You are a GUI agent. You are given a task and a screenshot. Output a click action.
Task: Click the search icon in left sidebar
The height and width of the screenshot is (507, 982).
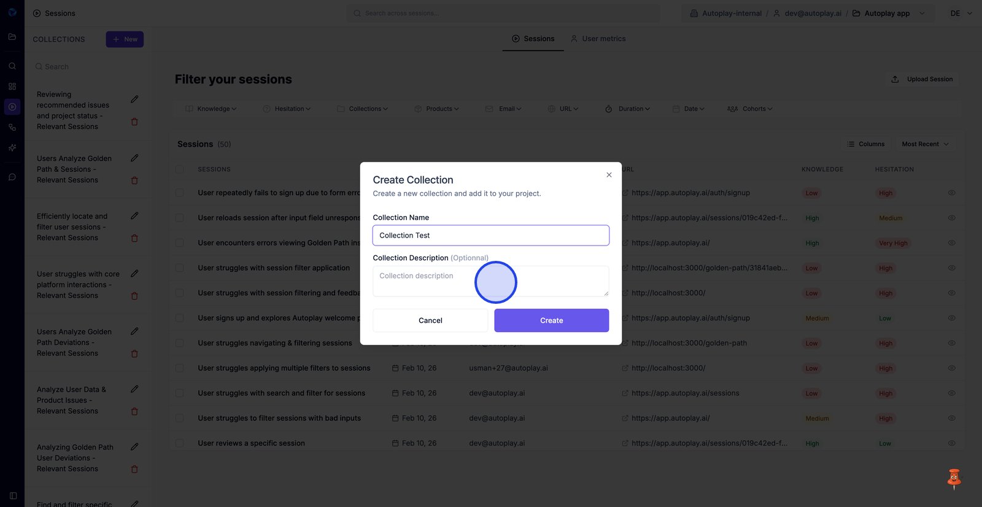tap(12, 66)
